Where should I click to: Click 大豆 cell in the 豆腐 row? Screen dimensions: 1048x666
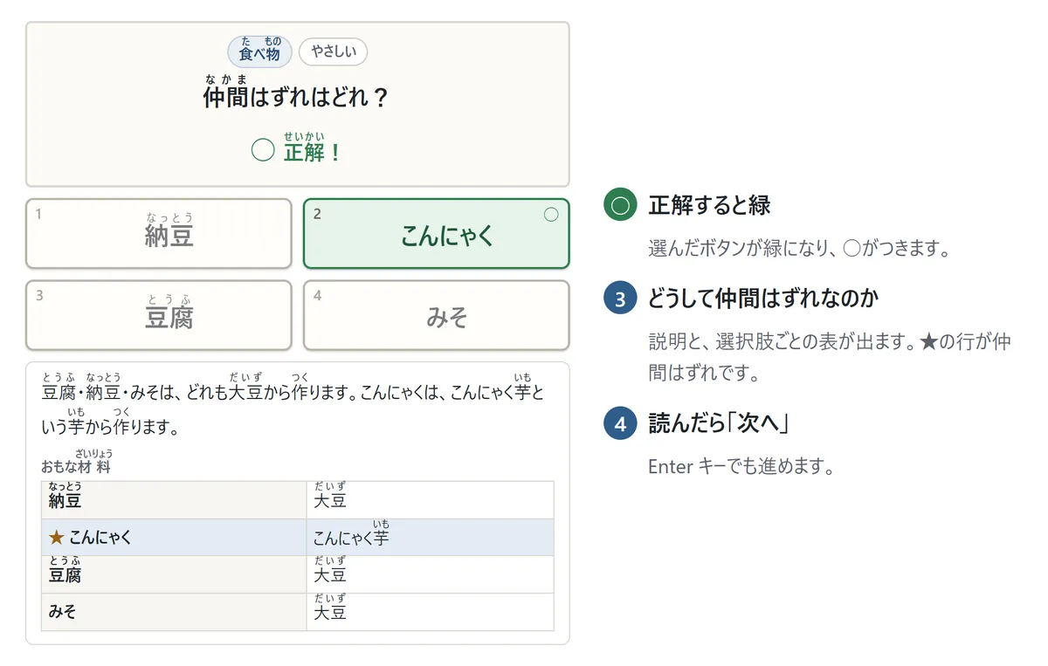coord(431,574)
